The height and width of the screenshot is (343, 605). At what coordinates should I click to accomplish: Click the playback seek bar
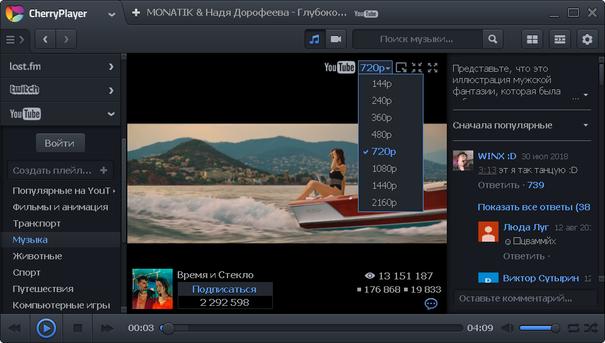click(x=311, y=329)
